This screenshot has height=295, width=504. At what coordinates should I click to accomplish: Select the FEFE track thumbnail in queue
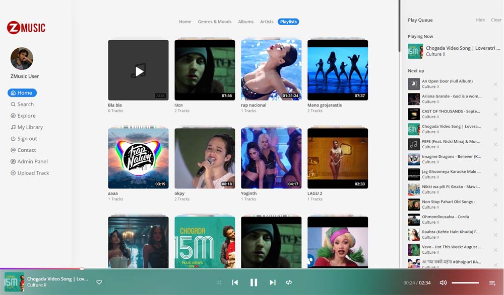tap(414, 144)
